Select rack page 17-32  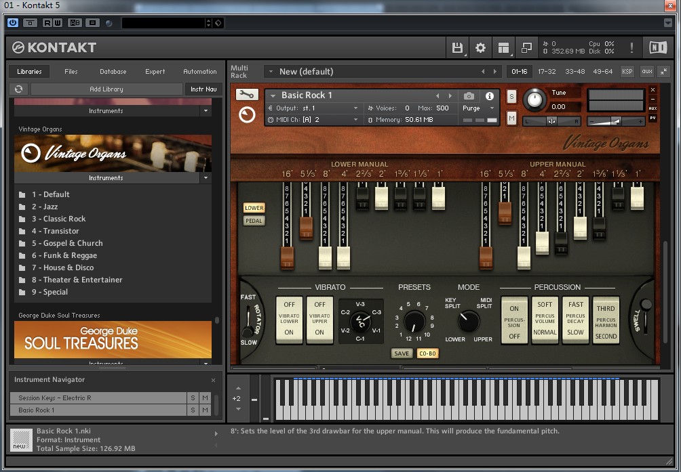pos(547,72)
